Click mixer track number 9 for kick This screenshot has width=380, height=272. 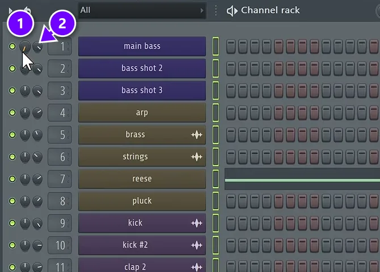[60, 223]
